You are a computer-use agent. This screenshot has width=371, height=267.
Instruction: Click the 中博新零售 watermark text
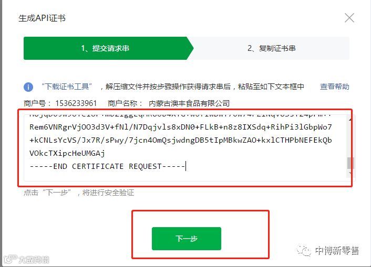tap(337, 250)
